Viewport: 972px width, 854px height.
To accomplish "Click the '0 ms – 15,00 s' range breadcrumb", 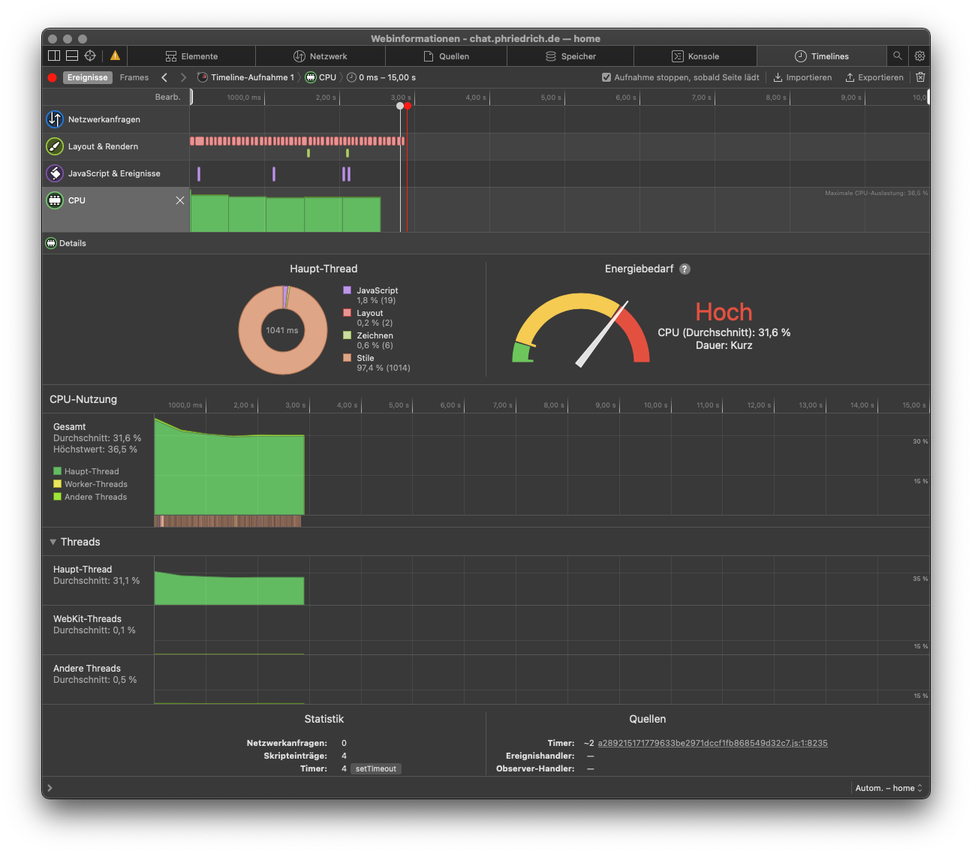I will pos(381,77).
